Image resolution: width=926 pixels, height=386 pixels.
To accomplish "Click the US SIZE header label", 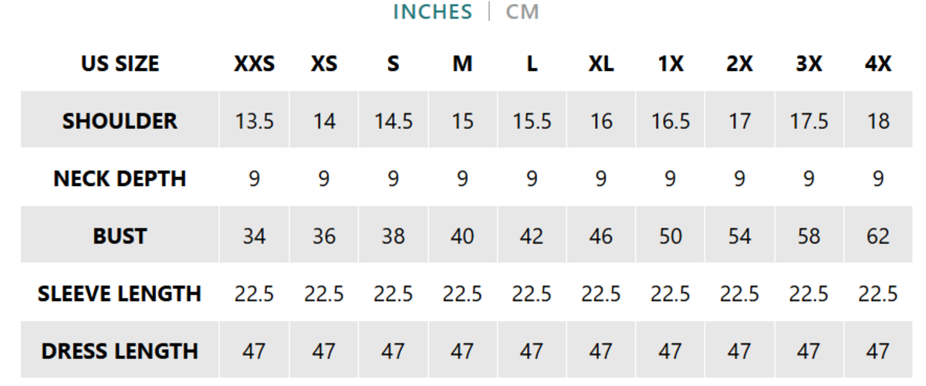I will (x=120, y=63).
